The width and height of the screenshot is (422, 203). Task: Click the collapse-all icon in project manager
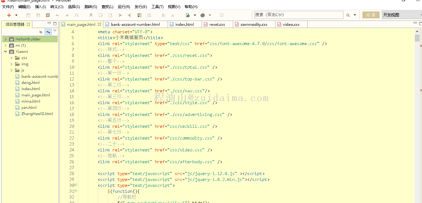41,32
